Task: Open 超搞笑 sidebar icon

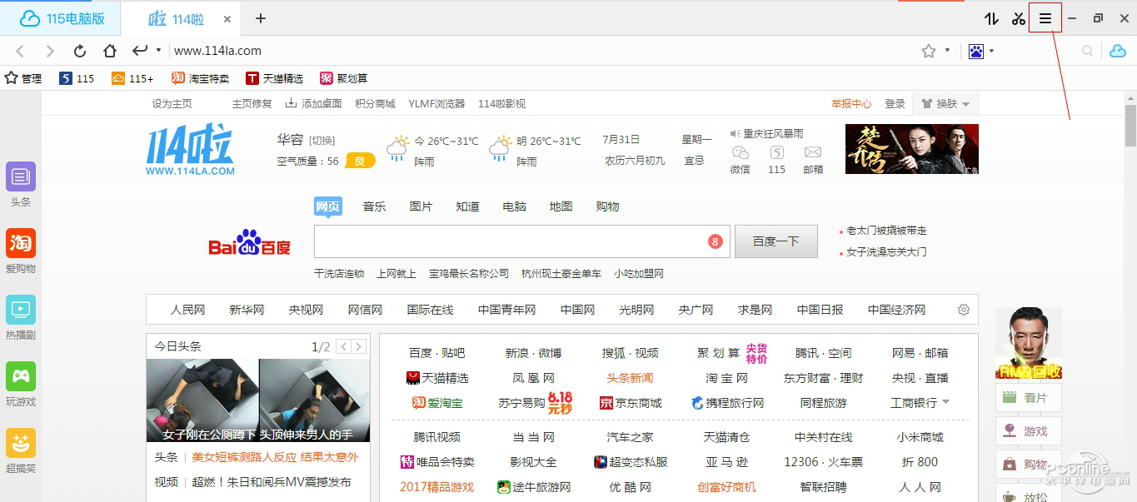Action: point(21,443)
